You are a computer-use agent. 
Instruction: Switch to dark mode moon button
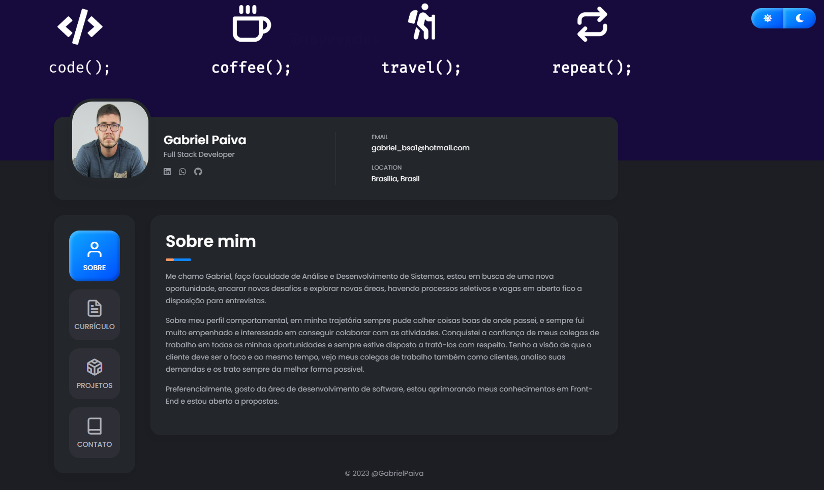(800, 18)
